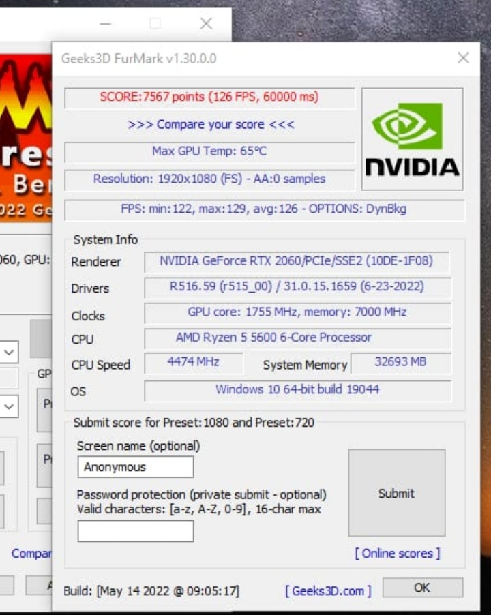491x615 pixels.
Task: Select the Max GPU Temp 65°C value
Action: pos(209,151)
